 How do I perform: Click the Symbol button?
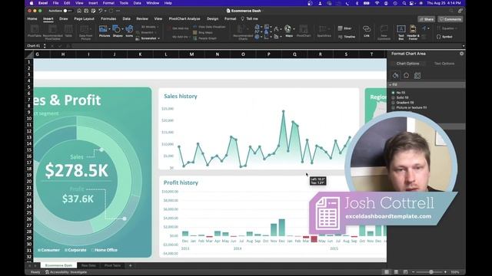tap(444, 37)
